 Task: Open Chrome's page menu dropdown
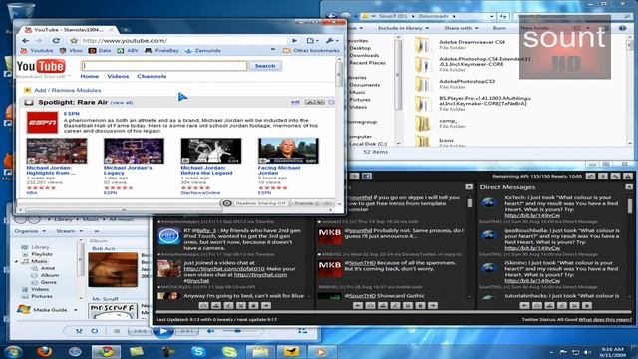312,41
